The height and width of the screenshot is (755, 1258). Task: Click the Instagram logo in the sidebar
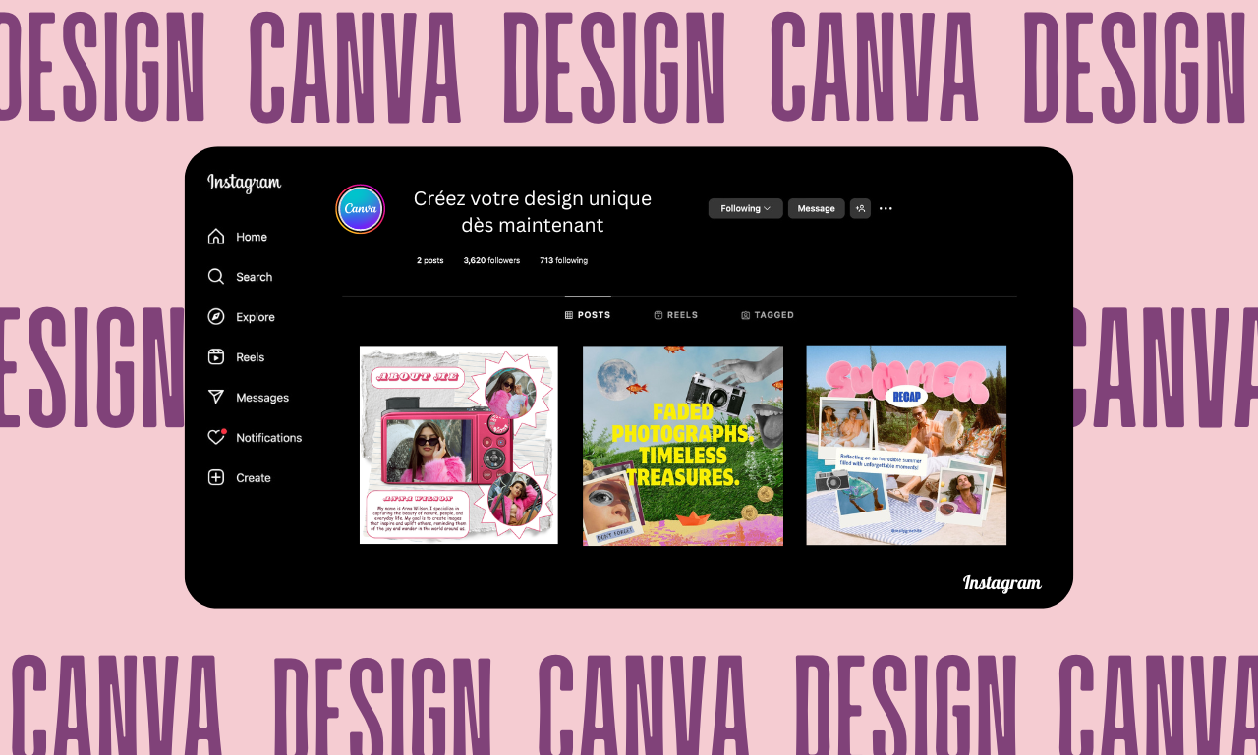click(244, 184)
